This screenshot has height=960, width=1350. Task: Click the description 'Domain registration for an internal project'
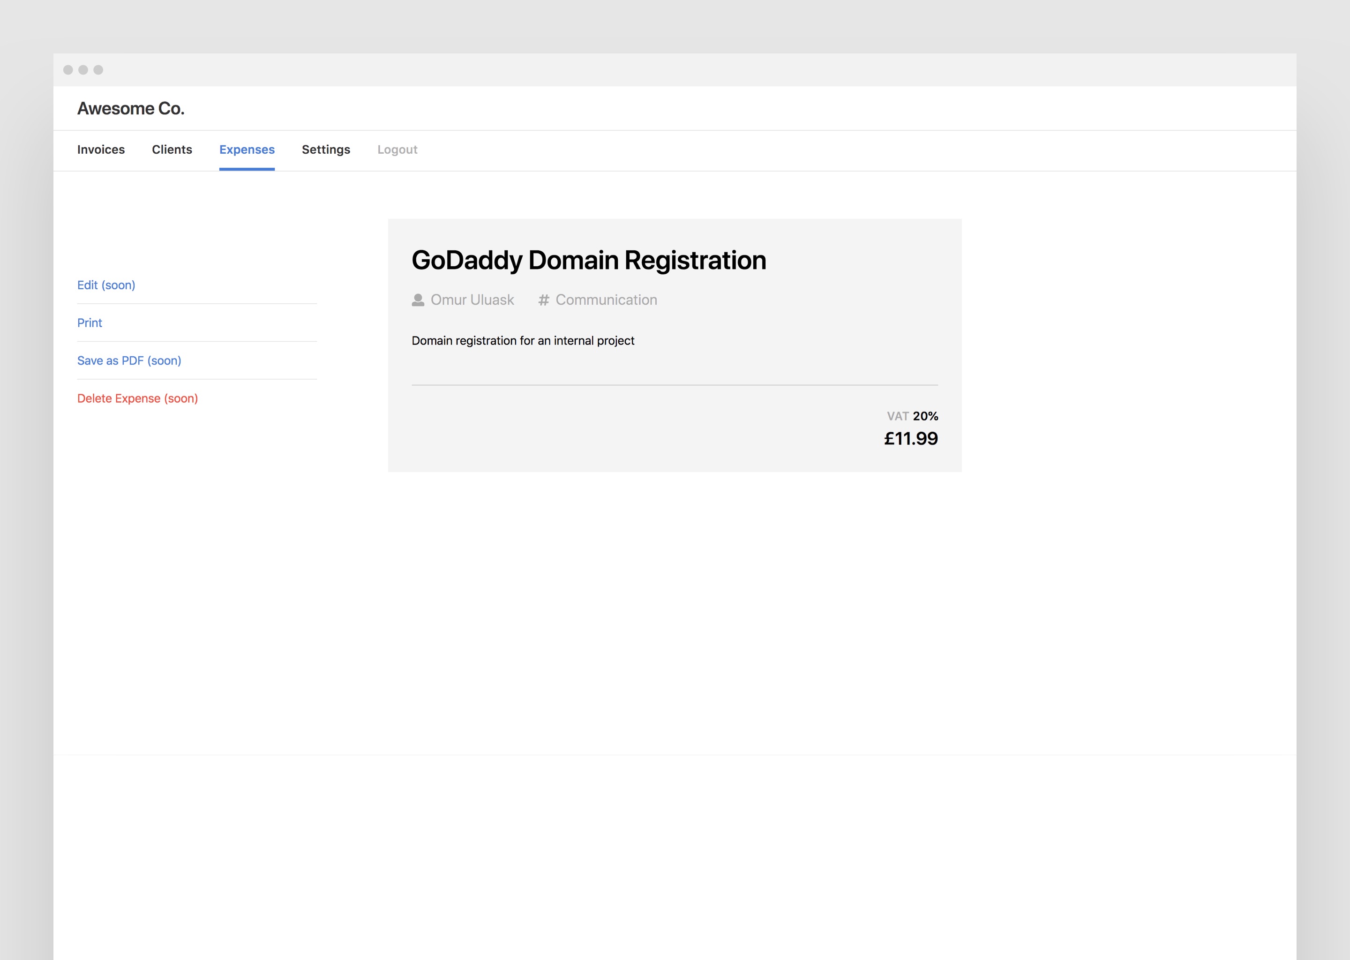coord(523,340)
